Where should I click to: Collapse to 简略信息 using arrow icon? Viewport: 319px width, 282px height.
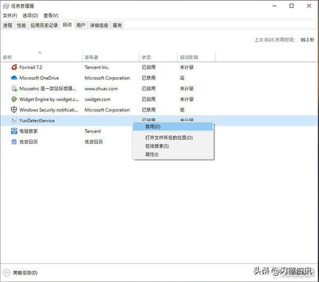6,272
